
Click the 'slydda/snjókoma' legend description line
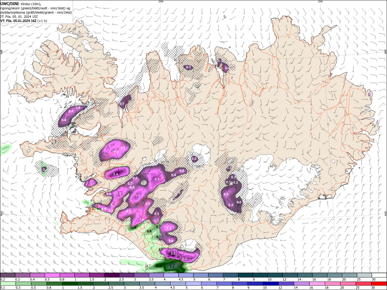36,12
